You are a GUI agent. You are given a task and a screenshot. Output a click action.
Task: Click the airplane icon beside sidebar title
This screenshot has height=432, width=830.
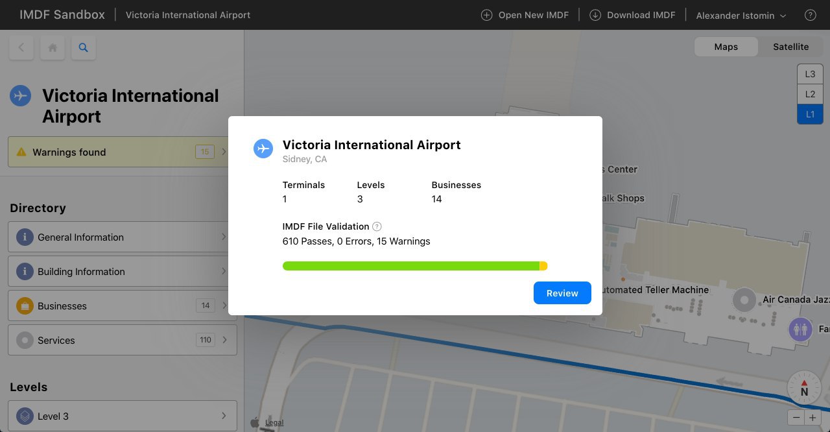[x=21, y=96]
